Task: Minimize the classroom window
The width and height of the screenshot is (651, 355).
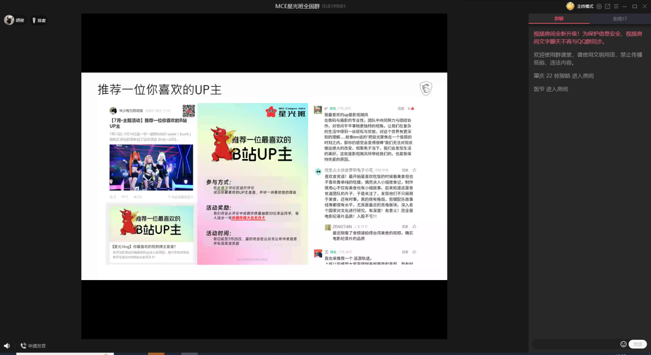Action: [x=625, y=7]
